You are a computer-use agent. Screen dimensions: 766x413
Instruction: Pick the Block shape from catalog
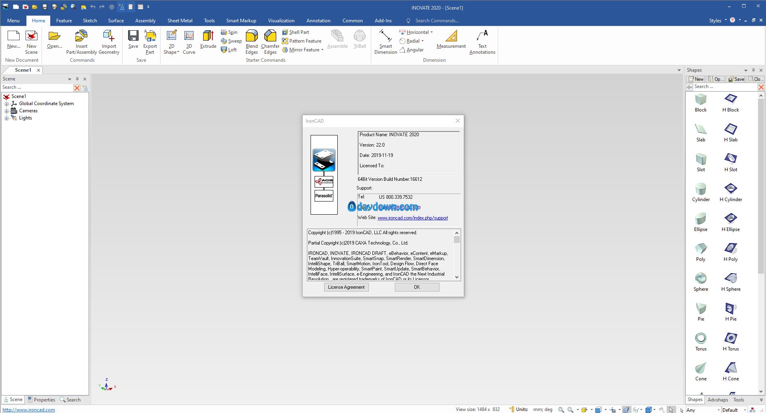(701, 103)
